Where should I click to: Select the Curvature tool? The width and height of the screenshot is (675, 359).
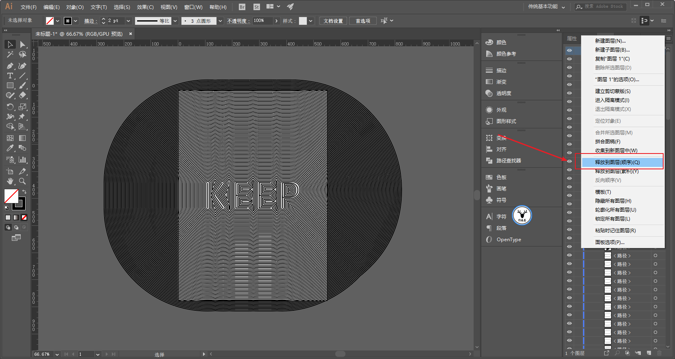coord(23,65)
